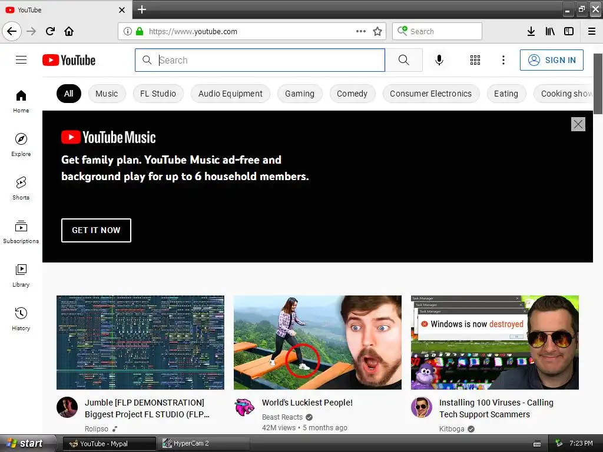Open YouTube settings three-dot menu
This screenshot has width=603, height=452.
coord(503,60)
